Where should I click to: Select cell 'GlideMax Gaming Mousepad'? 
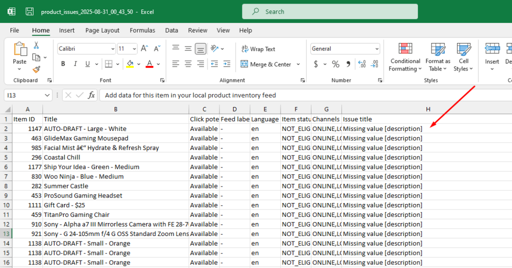click(115, 138)
